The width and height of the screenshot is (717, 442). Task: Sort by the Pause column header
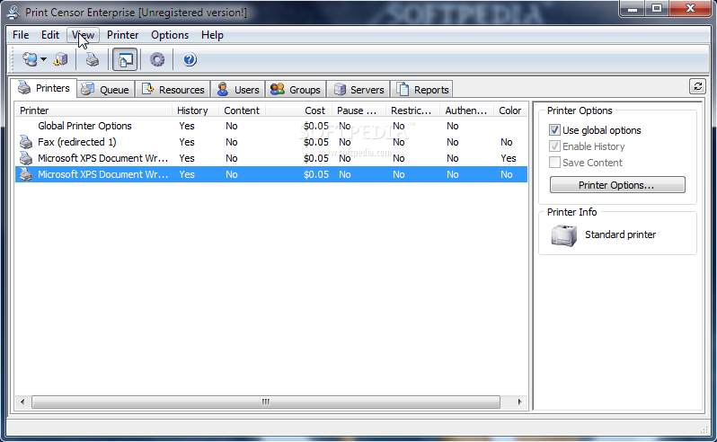click(x=359, y=110)
